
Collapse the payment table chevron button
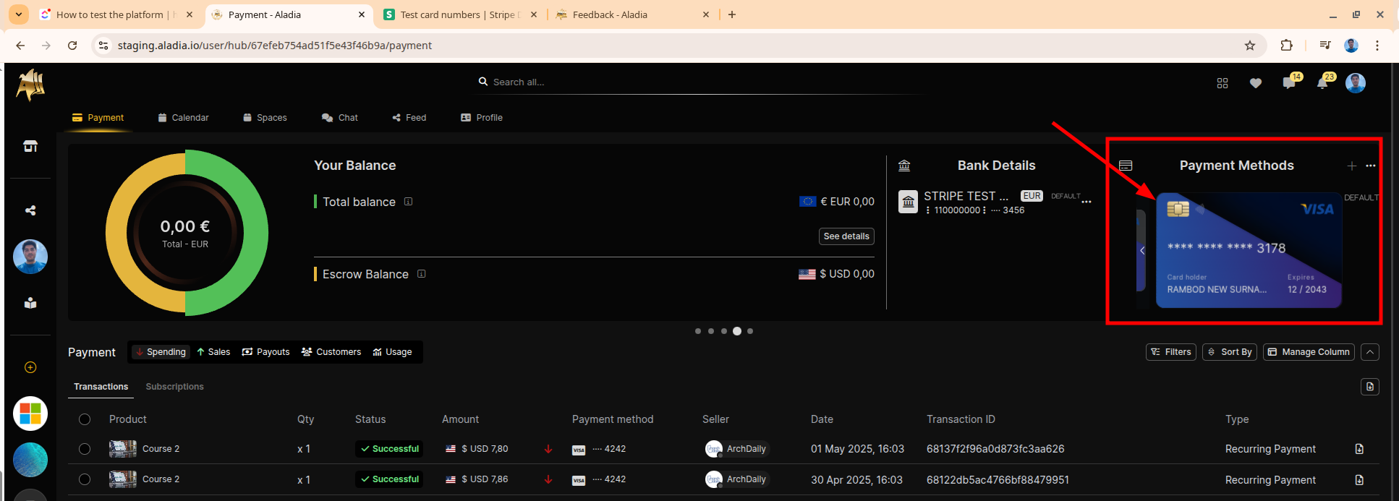click(1370, 352)
